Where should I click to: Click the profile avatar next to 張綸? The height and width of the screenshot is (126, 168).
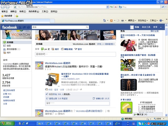132,27
